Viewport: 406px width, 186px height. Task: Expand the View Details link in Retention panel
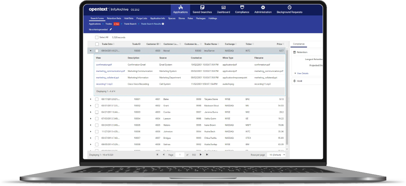click(302, 73)
